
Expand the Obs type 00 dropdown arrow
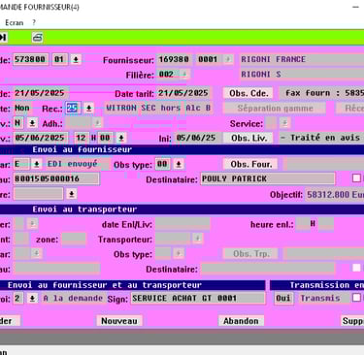(x=179, y=164)
